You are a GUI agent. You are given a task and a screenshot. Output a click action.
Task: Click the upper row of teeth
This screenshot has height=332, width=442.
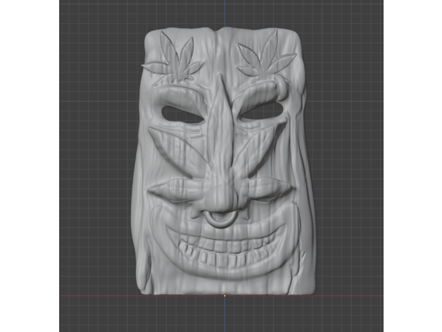(220, 246)
